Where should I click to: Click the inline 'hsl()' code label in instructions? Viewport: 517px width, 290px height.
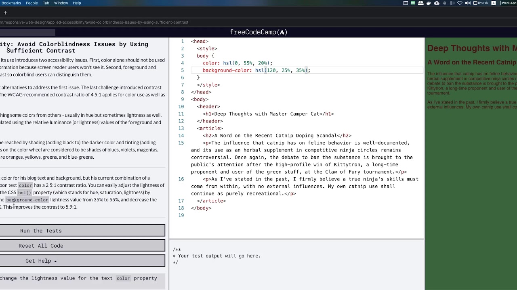coord(24,193)
